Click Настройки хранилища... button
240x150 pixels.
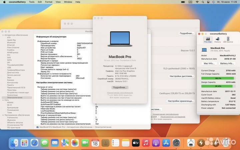(180, 101)
